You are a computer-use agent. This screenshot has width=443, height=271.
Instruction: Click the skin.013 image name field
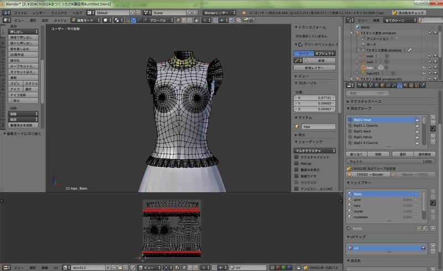point(89,267)
